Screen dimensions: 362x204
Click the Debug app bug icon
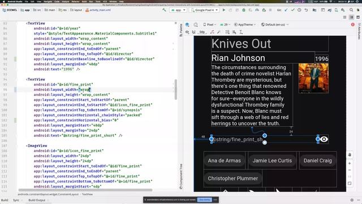click(244, 10)
